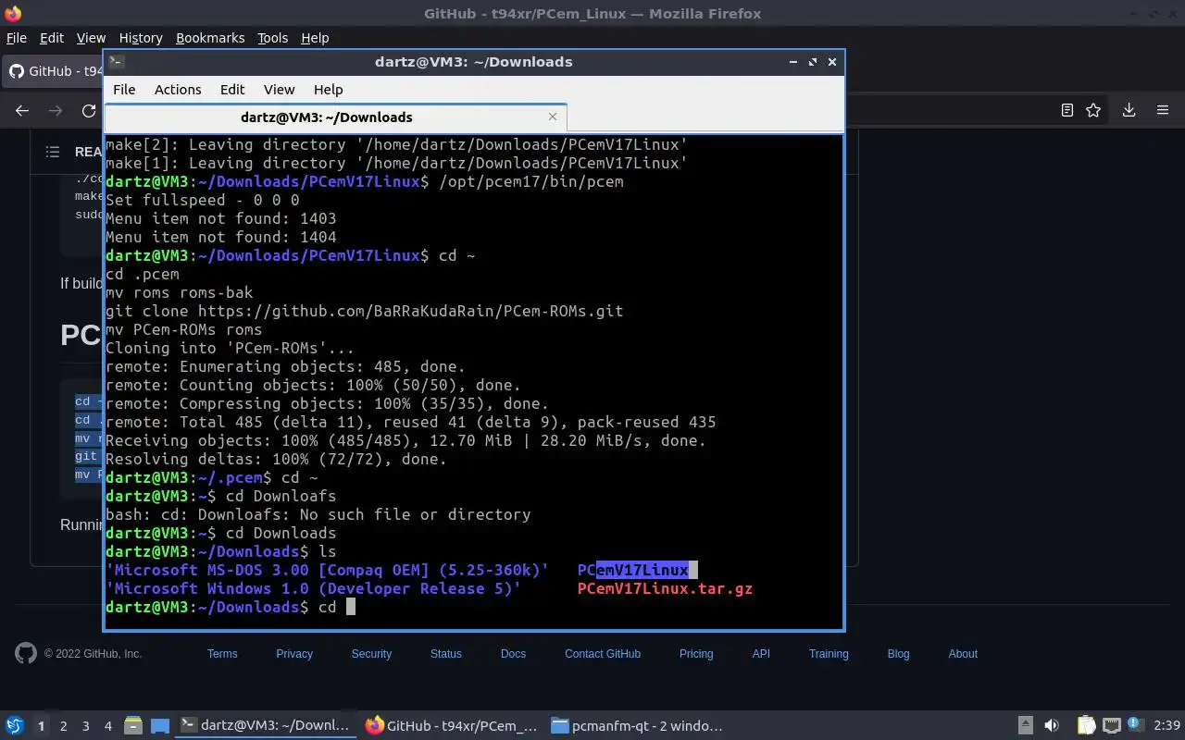The image size is (1185, 740).
Task: Toggle Firefox reader view icon
Action: pyautogui.click(x=1066, y=110)
